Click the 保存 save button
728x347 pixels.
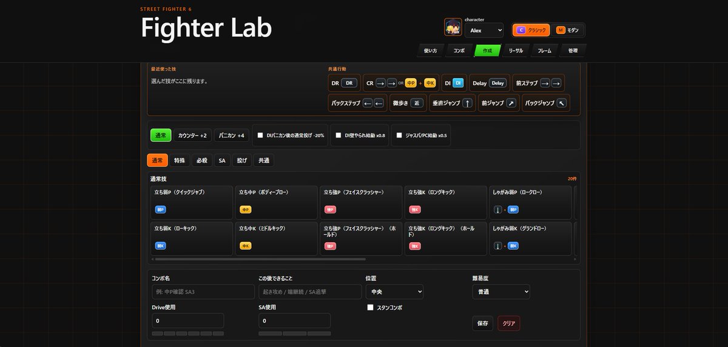click(483, 323)
